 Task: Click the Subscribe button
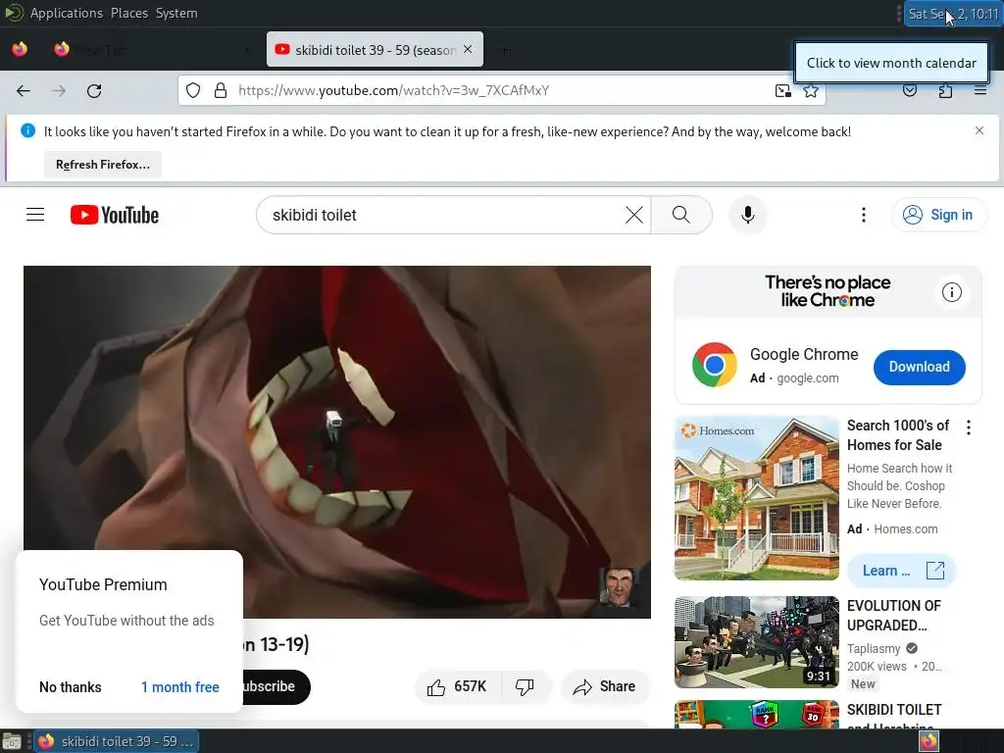(276, 687)
